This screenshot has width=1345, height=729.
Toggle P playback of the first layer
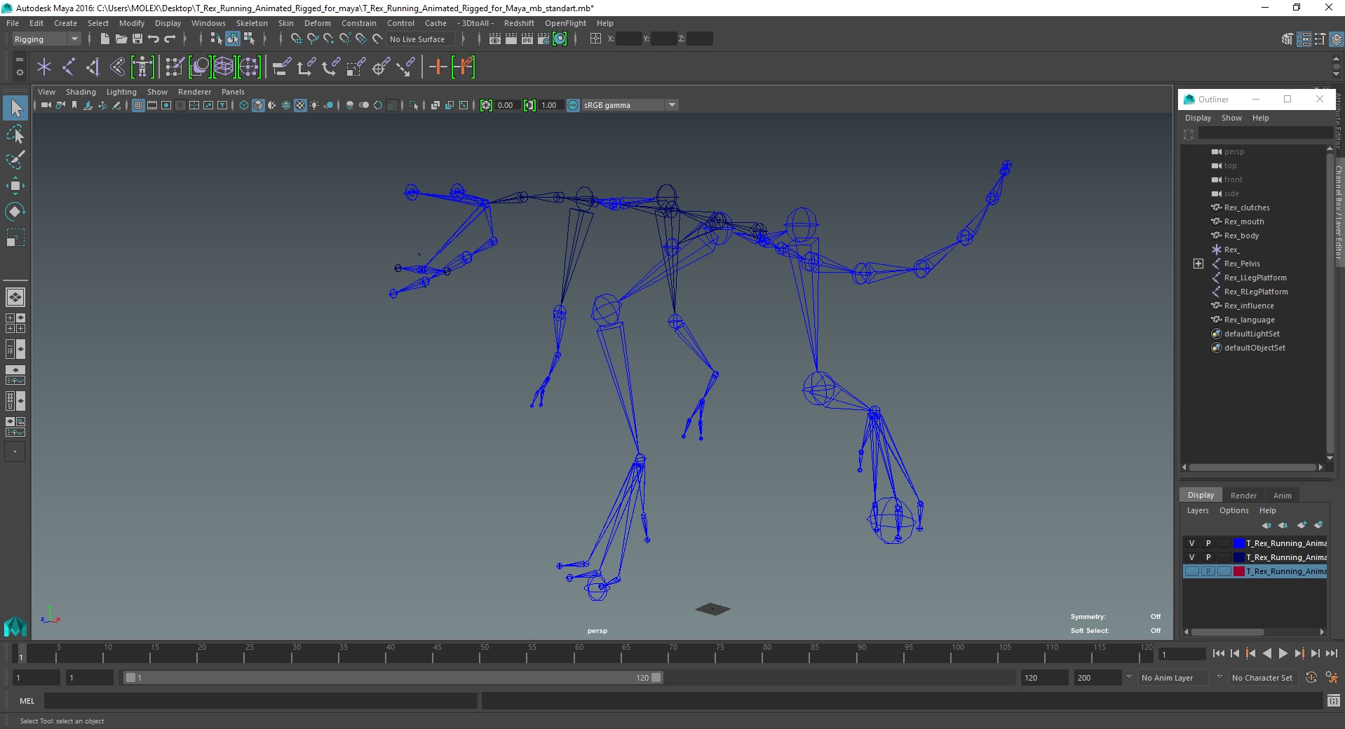click(x=1208, y=543)
